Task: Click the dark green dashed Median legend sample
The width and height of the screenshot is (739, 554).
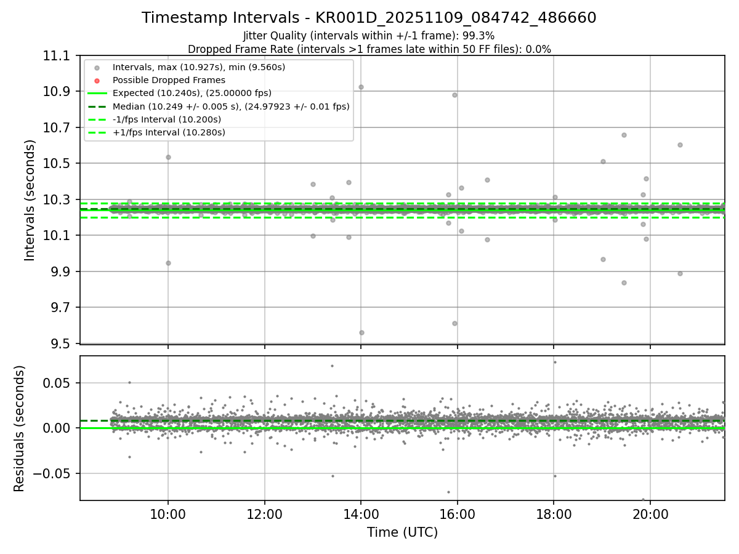Action: [x=97, y=106]
